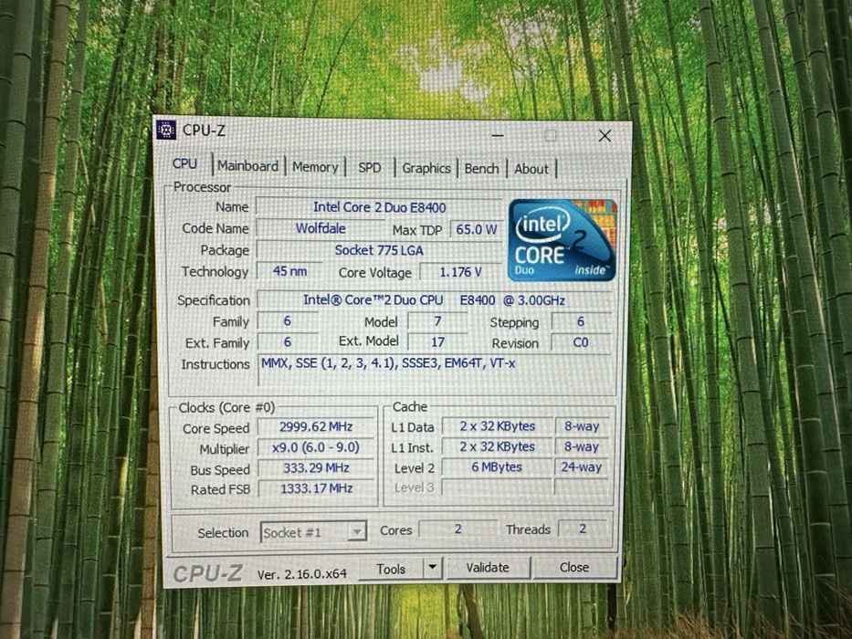Close CPU-Z with the X button
Screen dimensions: 852x639
[x=605, y=136]
